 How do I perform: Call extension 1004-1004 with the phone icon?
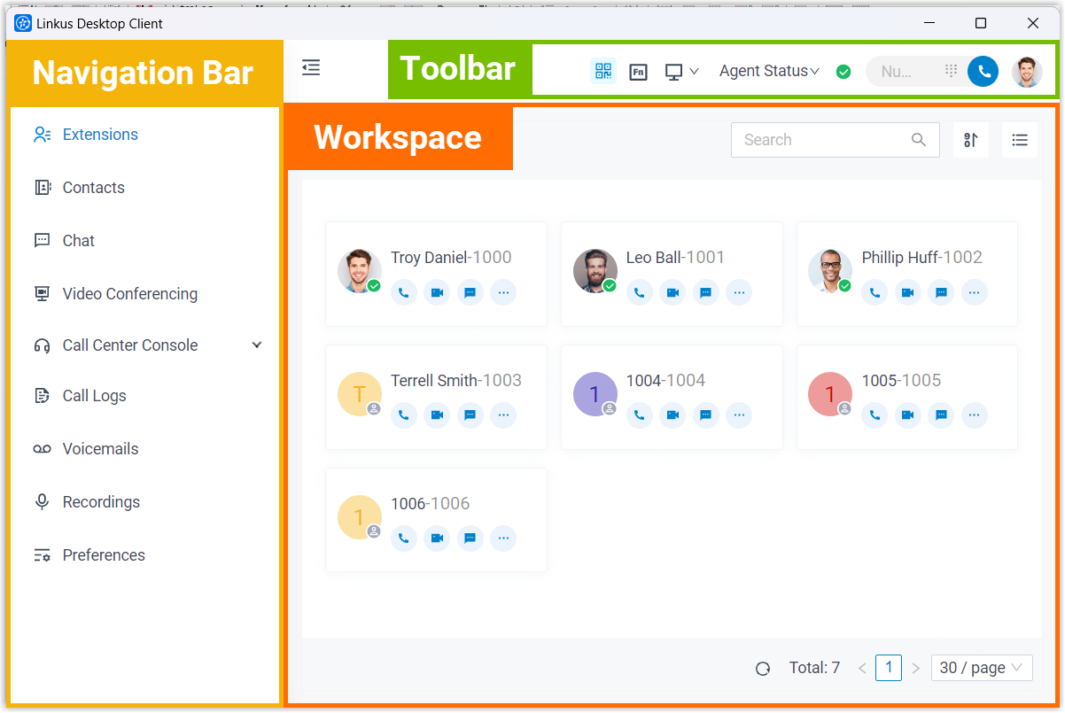click(x=640, y=415)
